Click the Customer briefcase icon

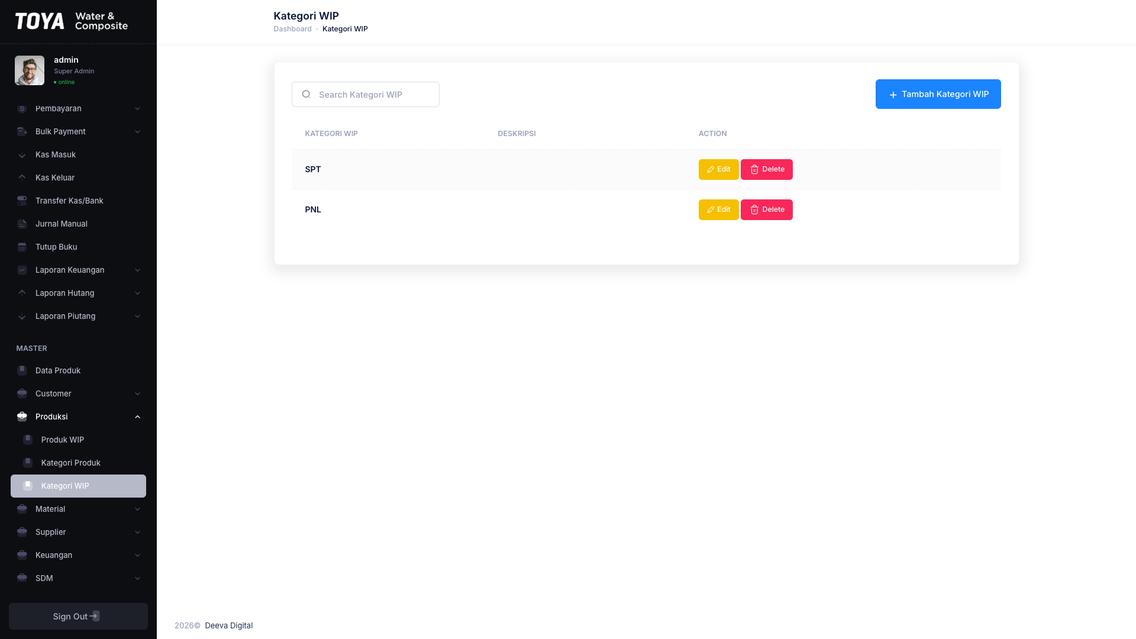(22, 394)
